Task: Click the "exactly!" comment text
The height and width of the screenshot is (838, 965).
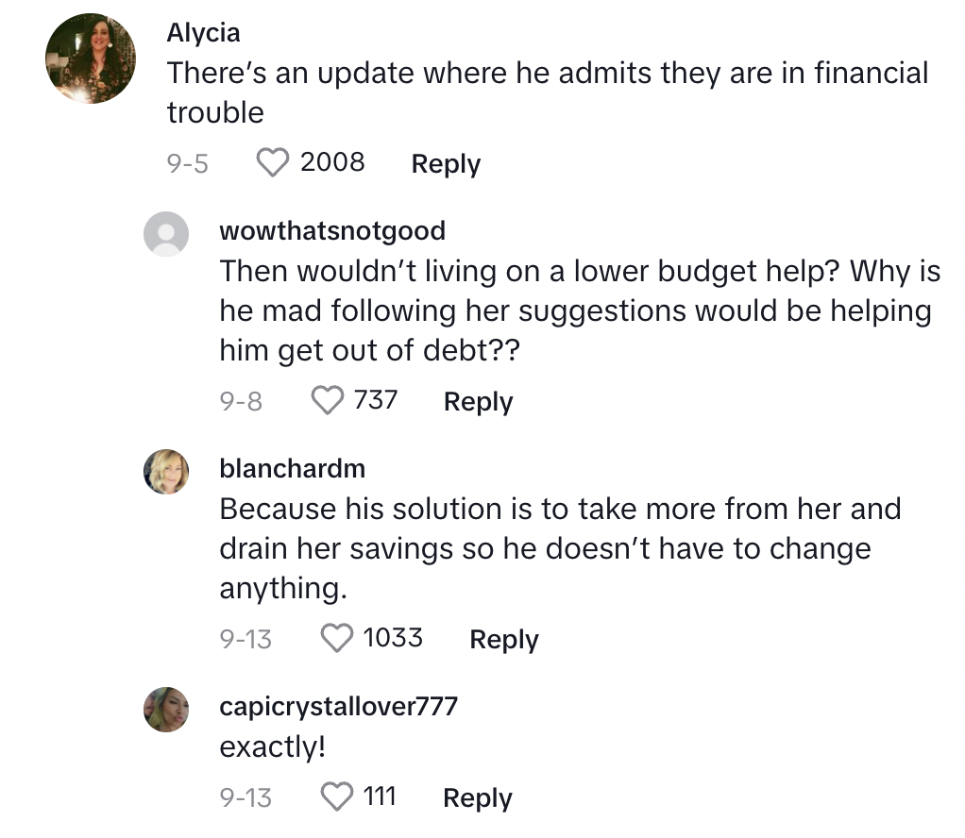Action: point(272,747)
